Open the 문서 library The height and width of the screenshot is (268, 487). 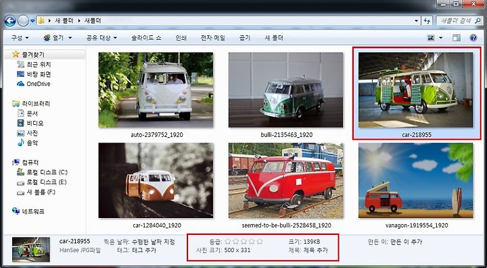tap(32, 113)
